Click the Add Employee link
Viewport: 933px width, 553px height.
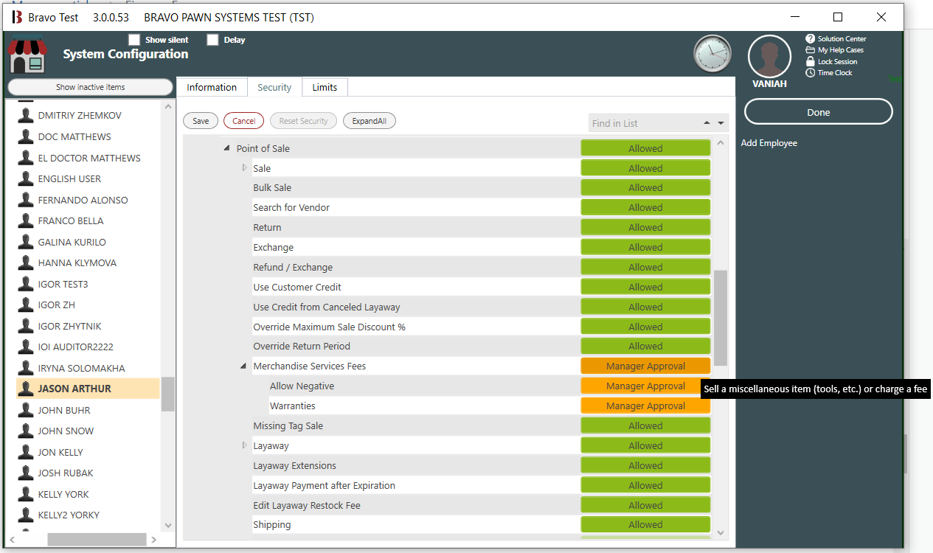coord(769,143)
